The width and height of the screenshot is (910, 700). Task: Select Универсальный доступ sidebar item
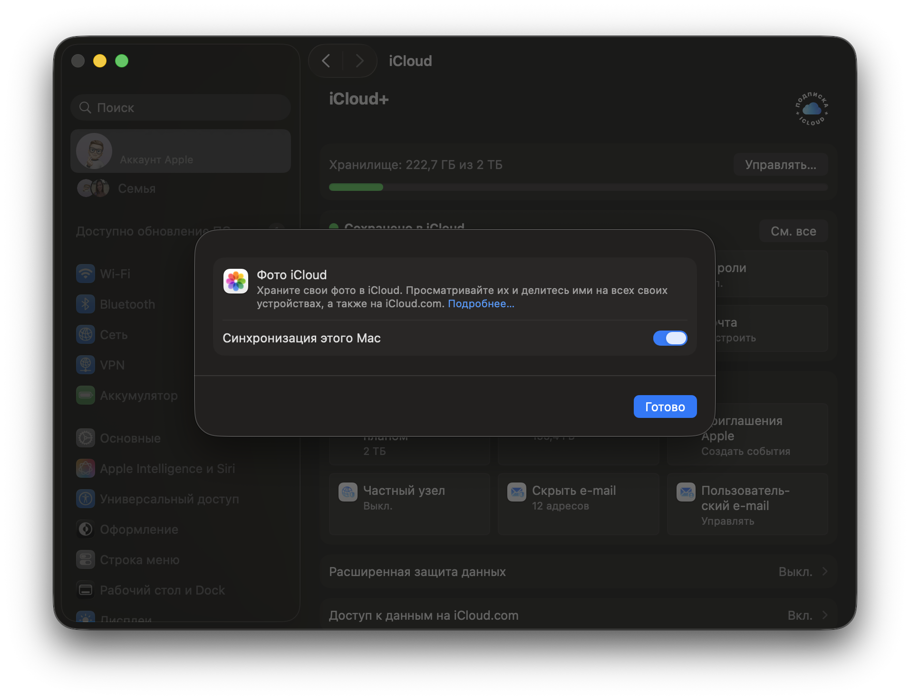[x=181, y=499]
